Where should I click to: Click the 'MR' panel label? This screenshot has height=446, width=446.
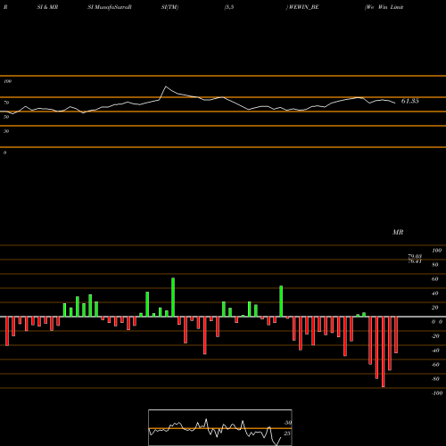[398, 232]
